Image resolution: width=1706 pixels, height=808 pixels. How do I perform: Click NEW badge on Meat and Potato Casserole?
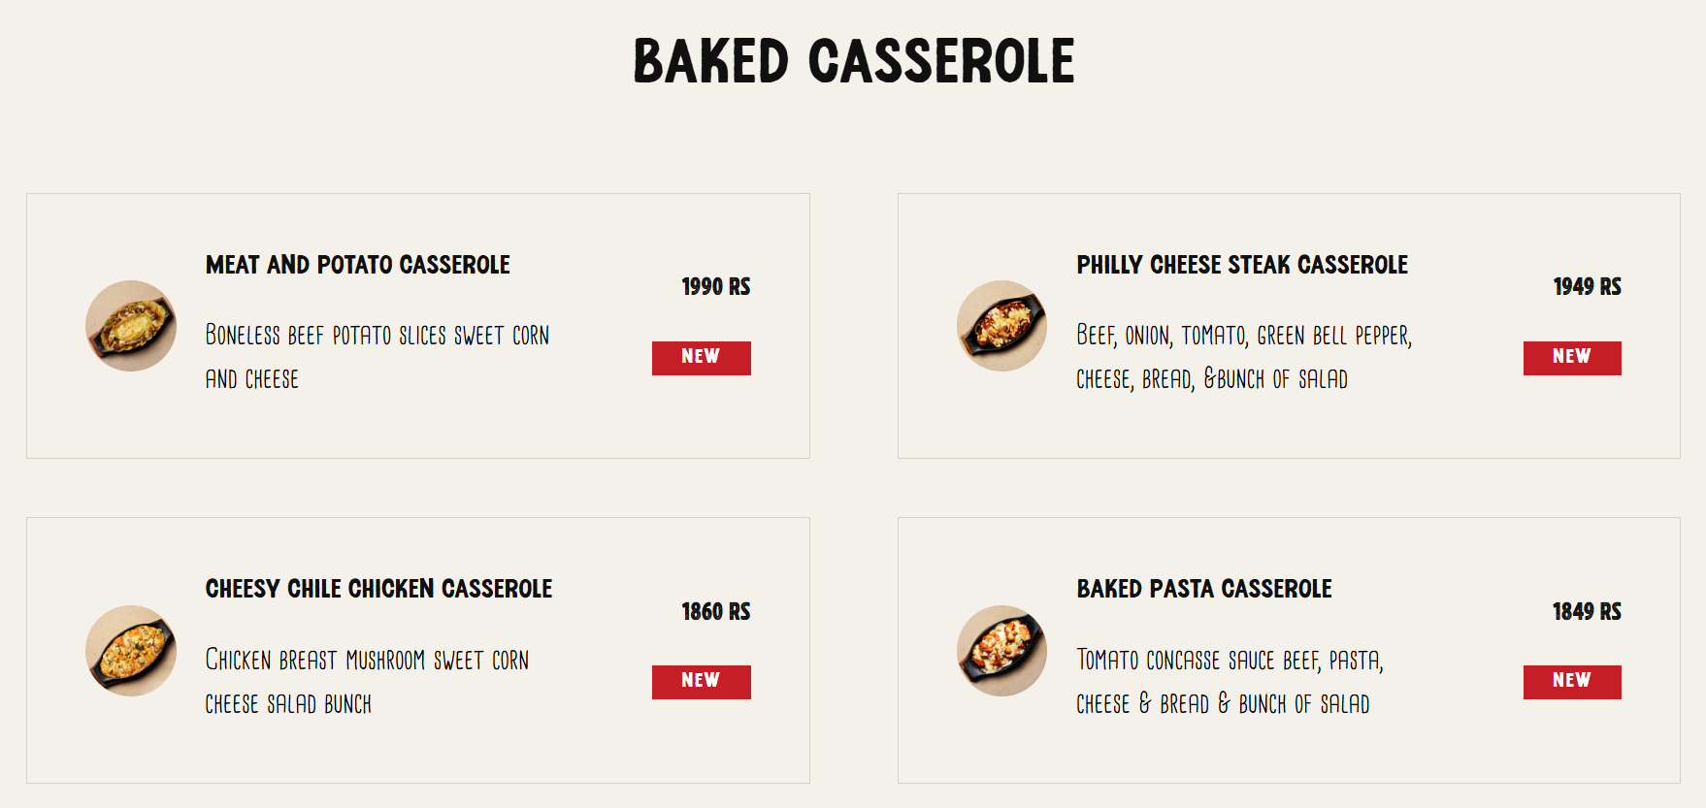tap(702, 358)
